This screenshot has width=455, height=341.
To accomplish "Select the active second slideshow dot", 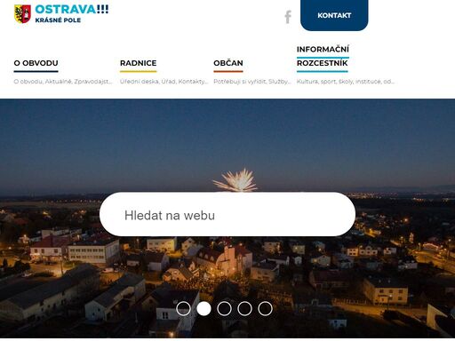I will pyautogui.click(x=204, y=309).
